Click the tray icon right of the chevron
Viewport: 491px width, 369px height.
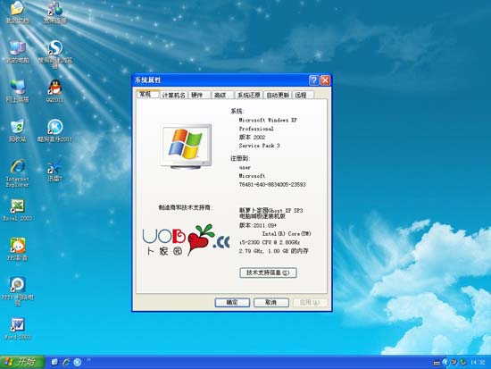pos(454,363)
